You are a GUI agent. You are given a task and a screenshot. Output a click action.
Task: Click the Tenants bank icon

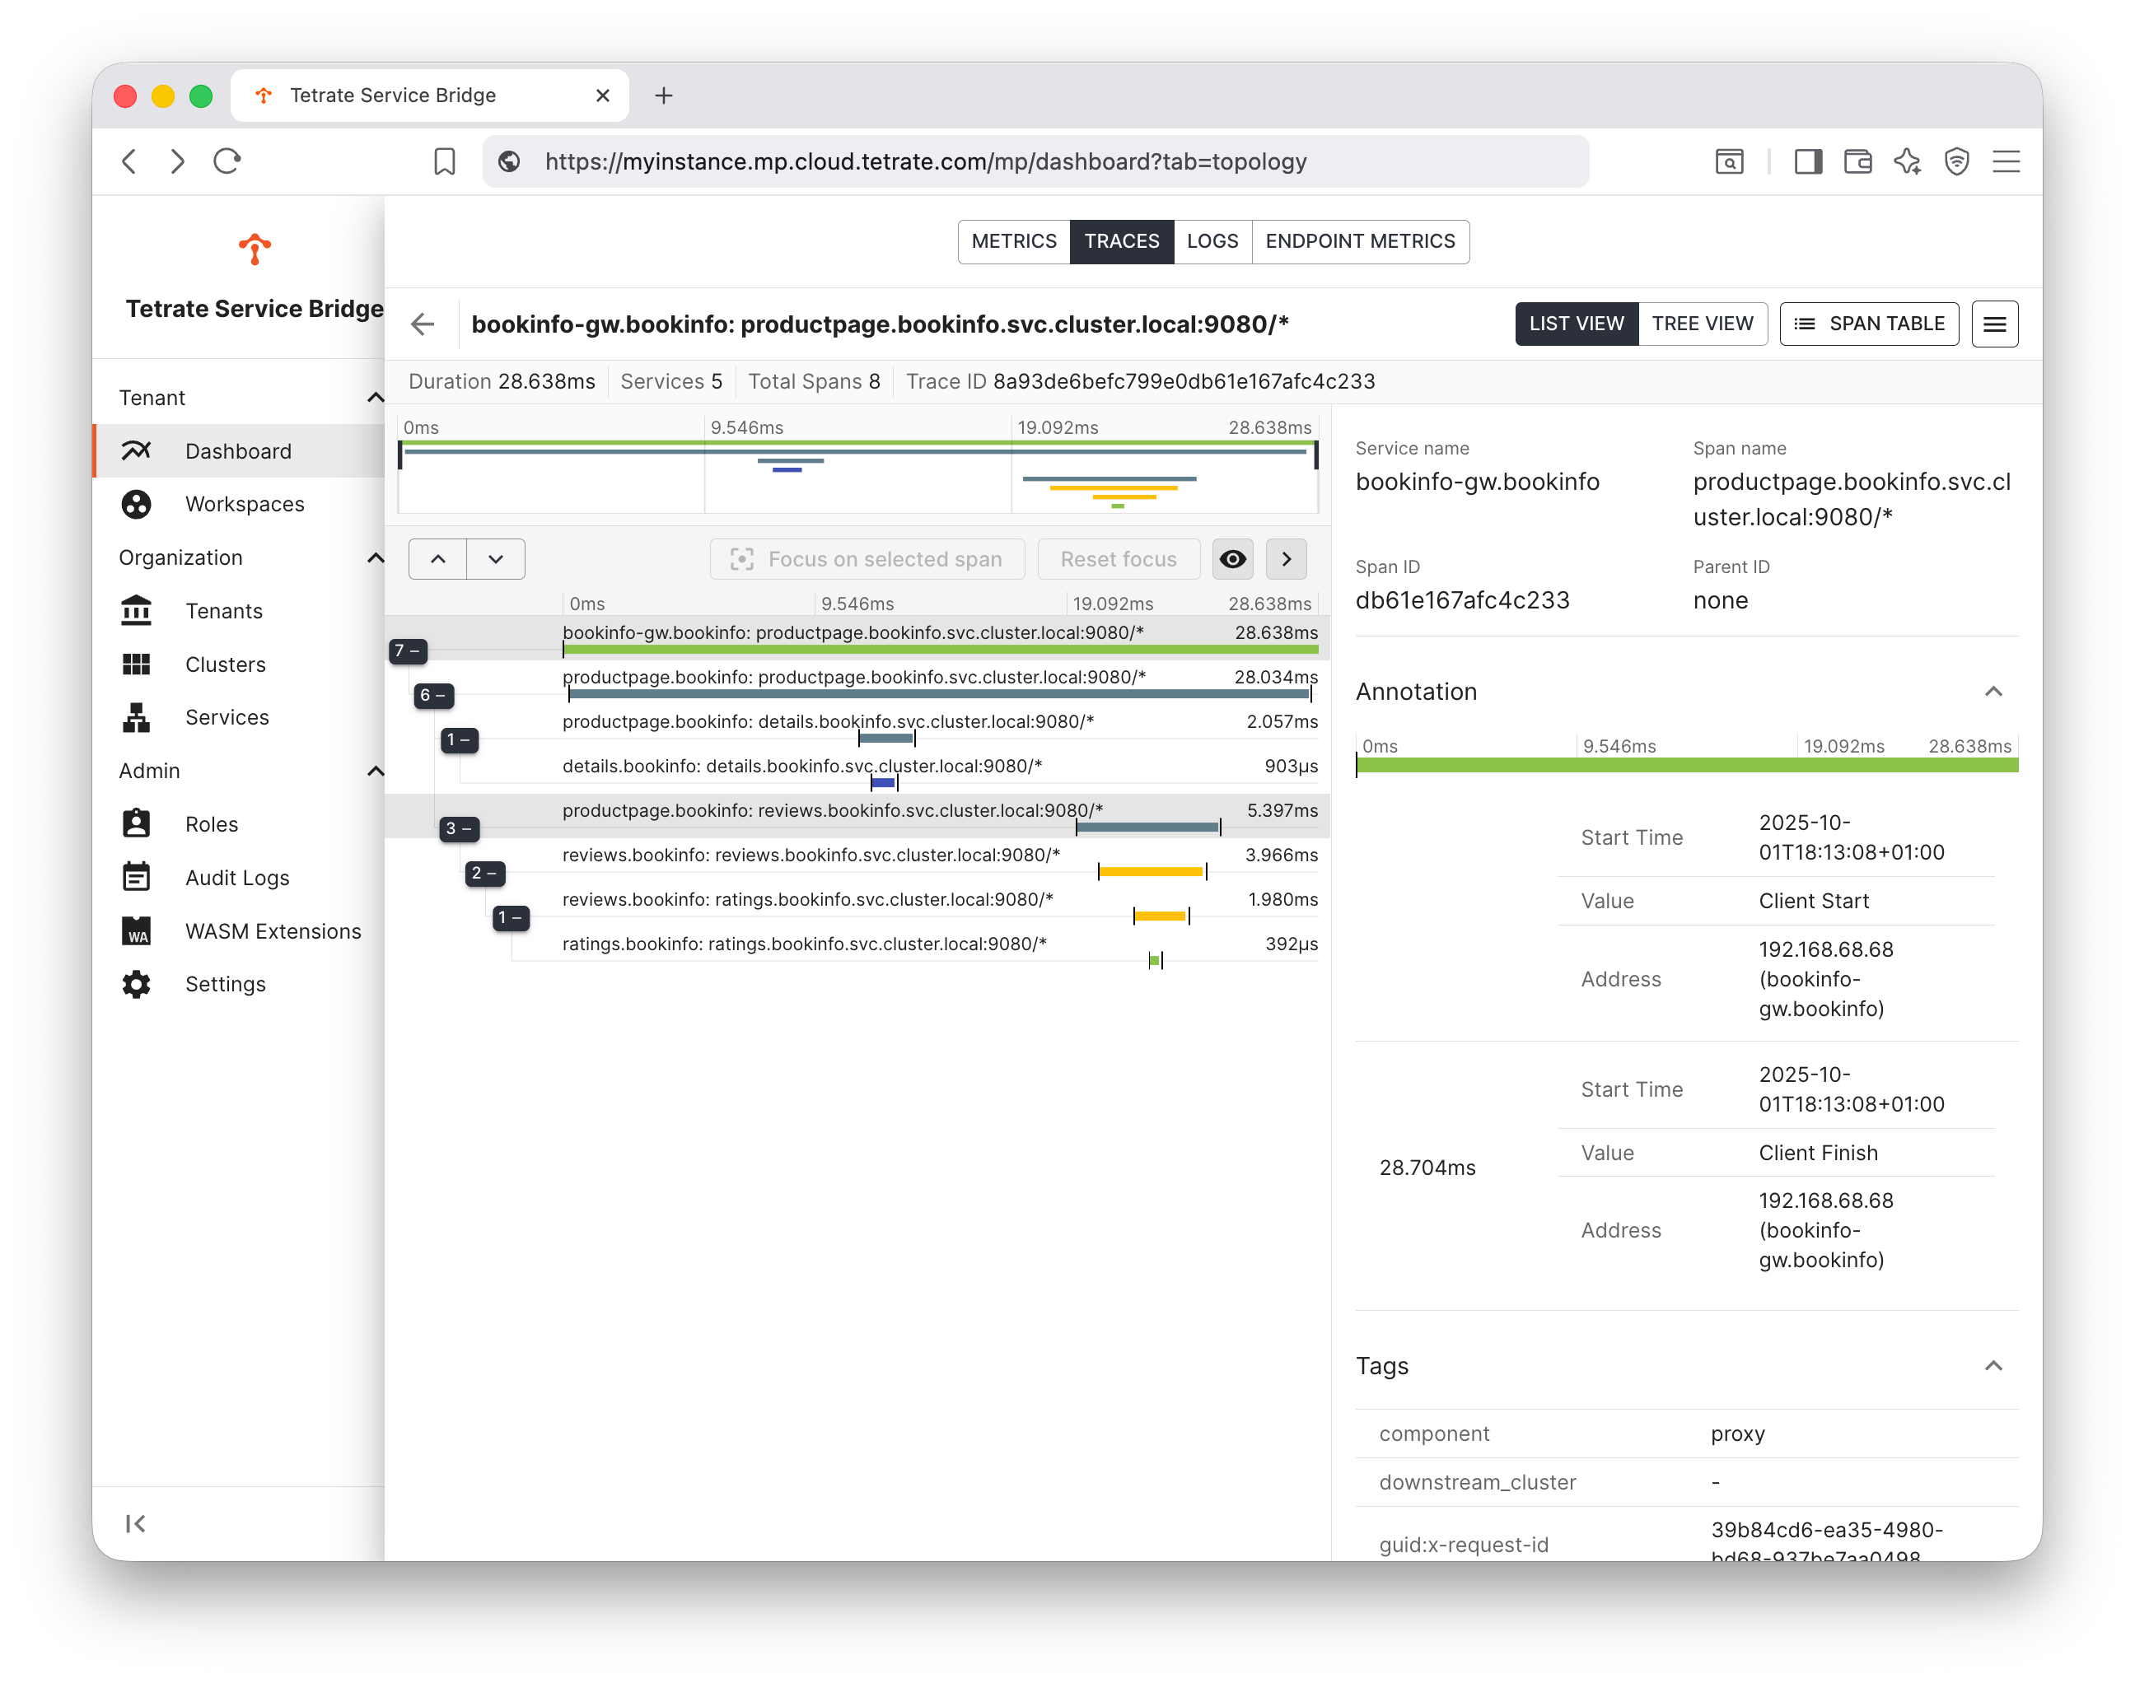[x=136, y=611]
